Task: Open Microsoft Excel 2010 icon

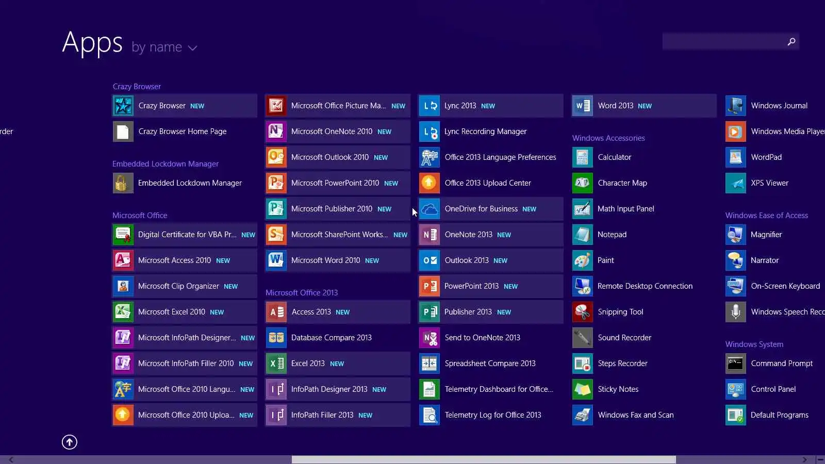Action: 123,312
